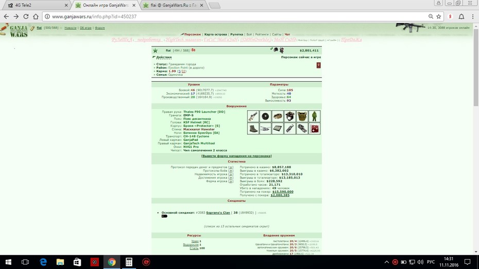Click the paratrooper belt thumbnail
The height and width of the screenshot is (269, 479).
[x=278, y=116]
